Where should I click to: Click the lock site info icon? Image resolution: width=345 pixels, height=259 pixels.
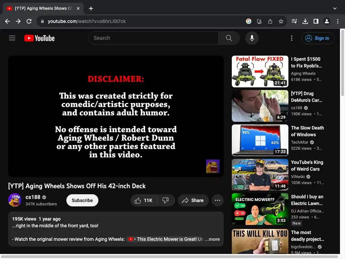(42, 21)
